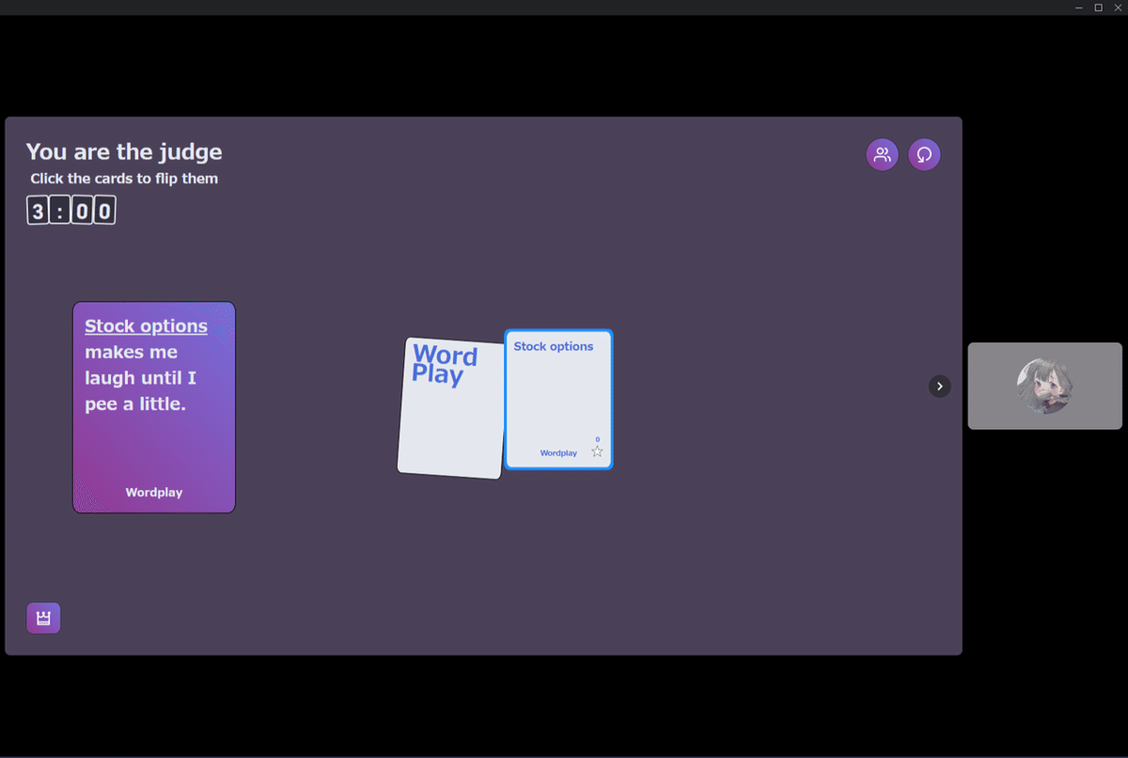Select the white Stock options answer card
The image size is (1128, 758).
click(x=558, y=399)
